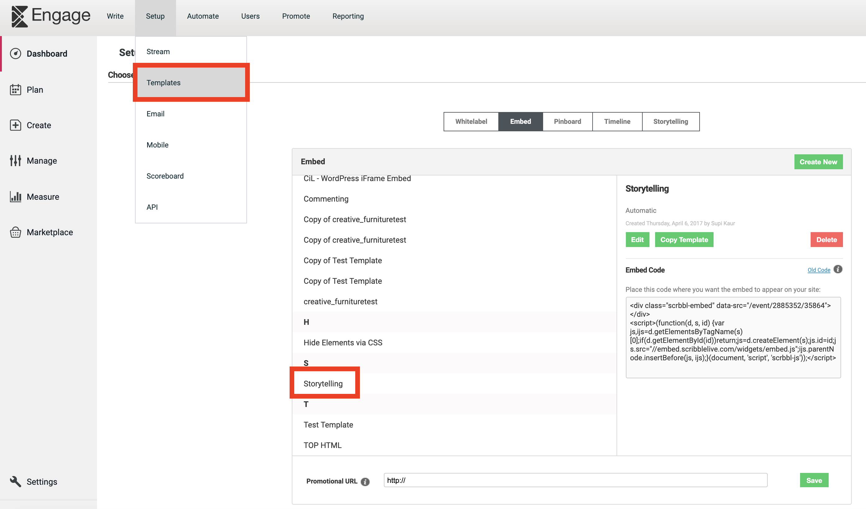This screenshot has height=509, width=866.
Task: Click the Manage sliders icon
Action: (x=16, y=161)
